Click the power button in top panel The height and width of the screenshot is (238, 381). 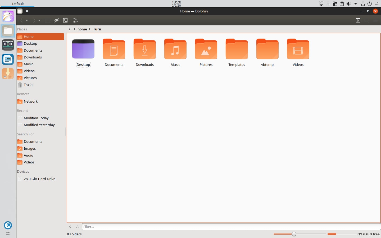[370, 4]
